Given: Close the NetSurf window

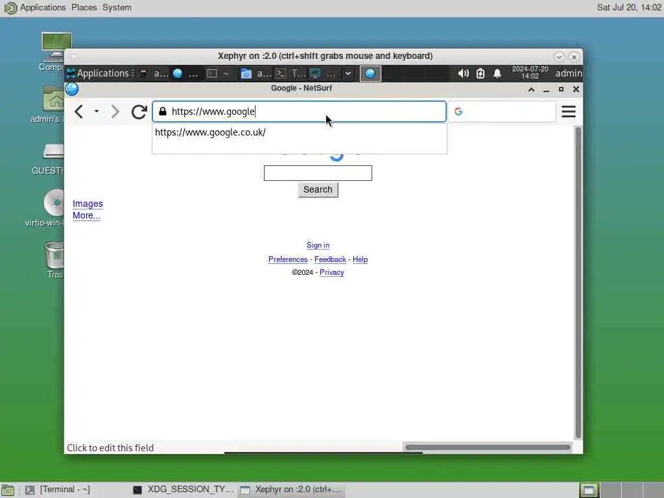Looking at the screenshot, I should point(576,89).
